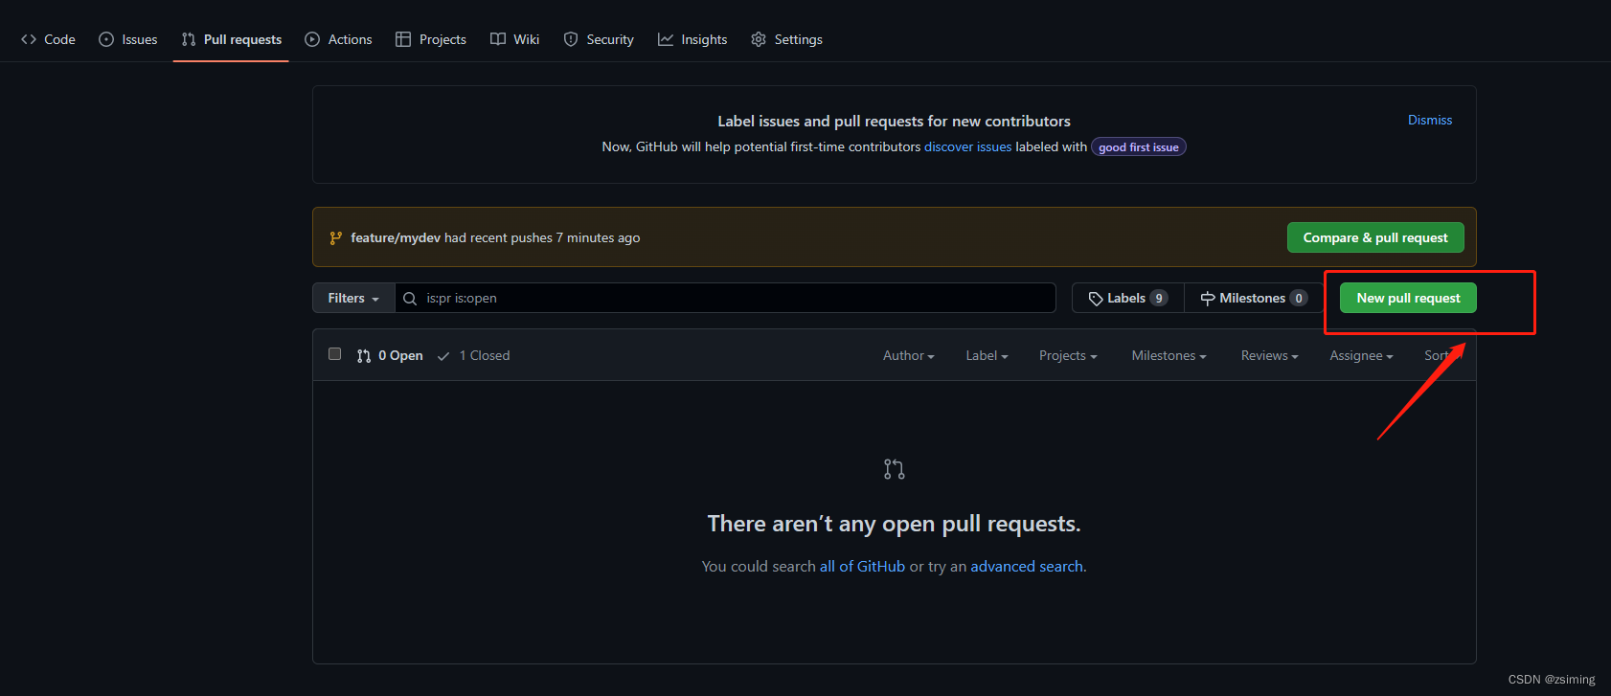This screenshot has width=1611, height=696.
Task: Click Compare & pull request button
Action: point(1375,237)
